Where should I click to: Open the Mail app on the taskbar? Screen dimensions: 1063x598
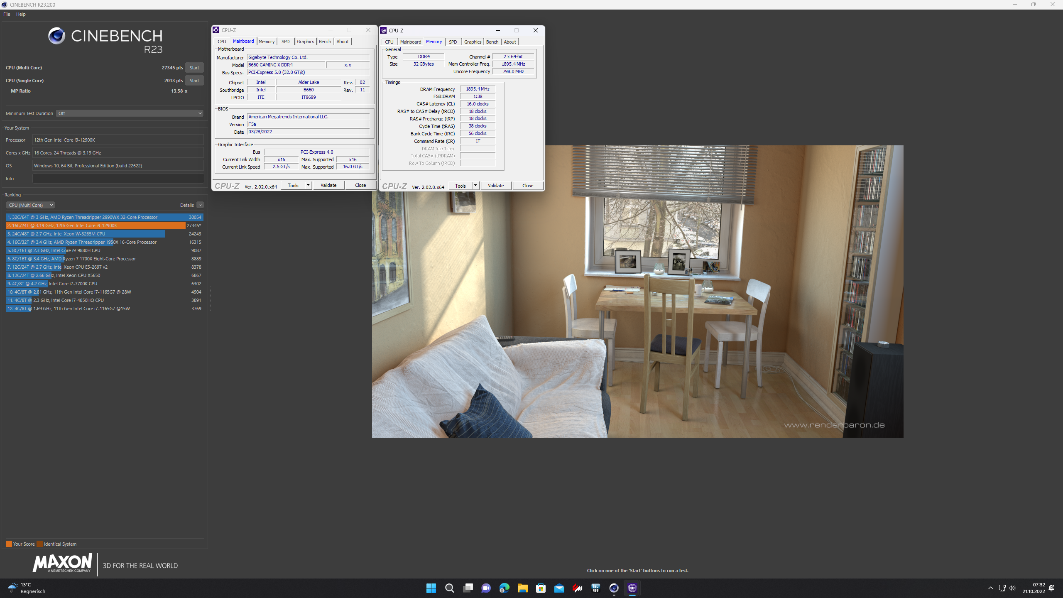click(x=559, y=588)
